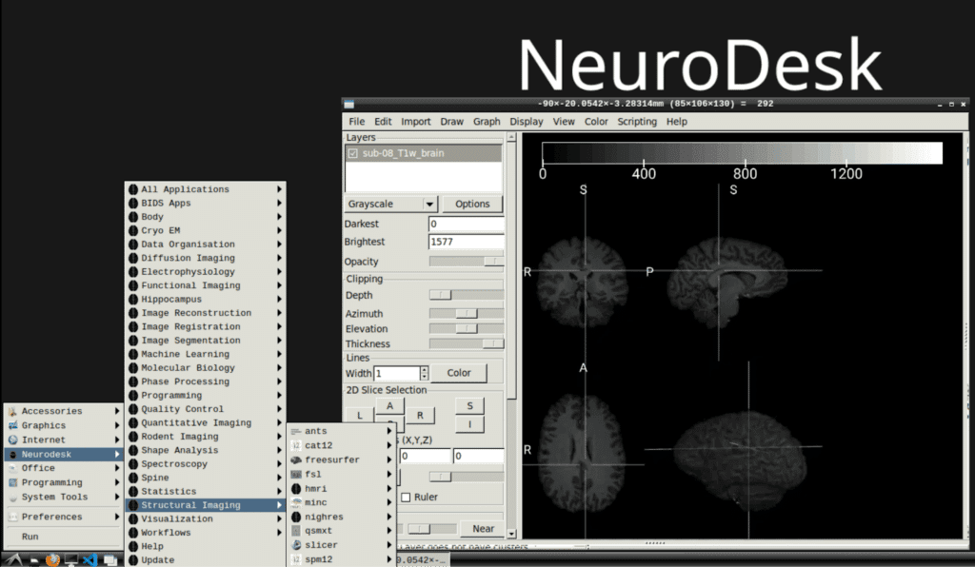This screenshot has height=567, width=975.
Task: Click the Accessories icon in start menu
Action: point(13,411)
